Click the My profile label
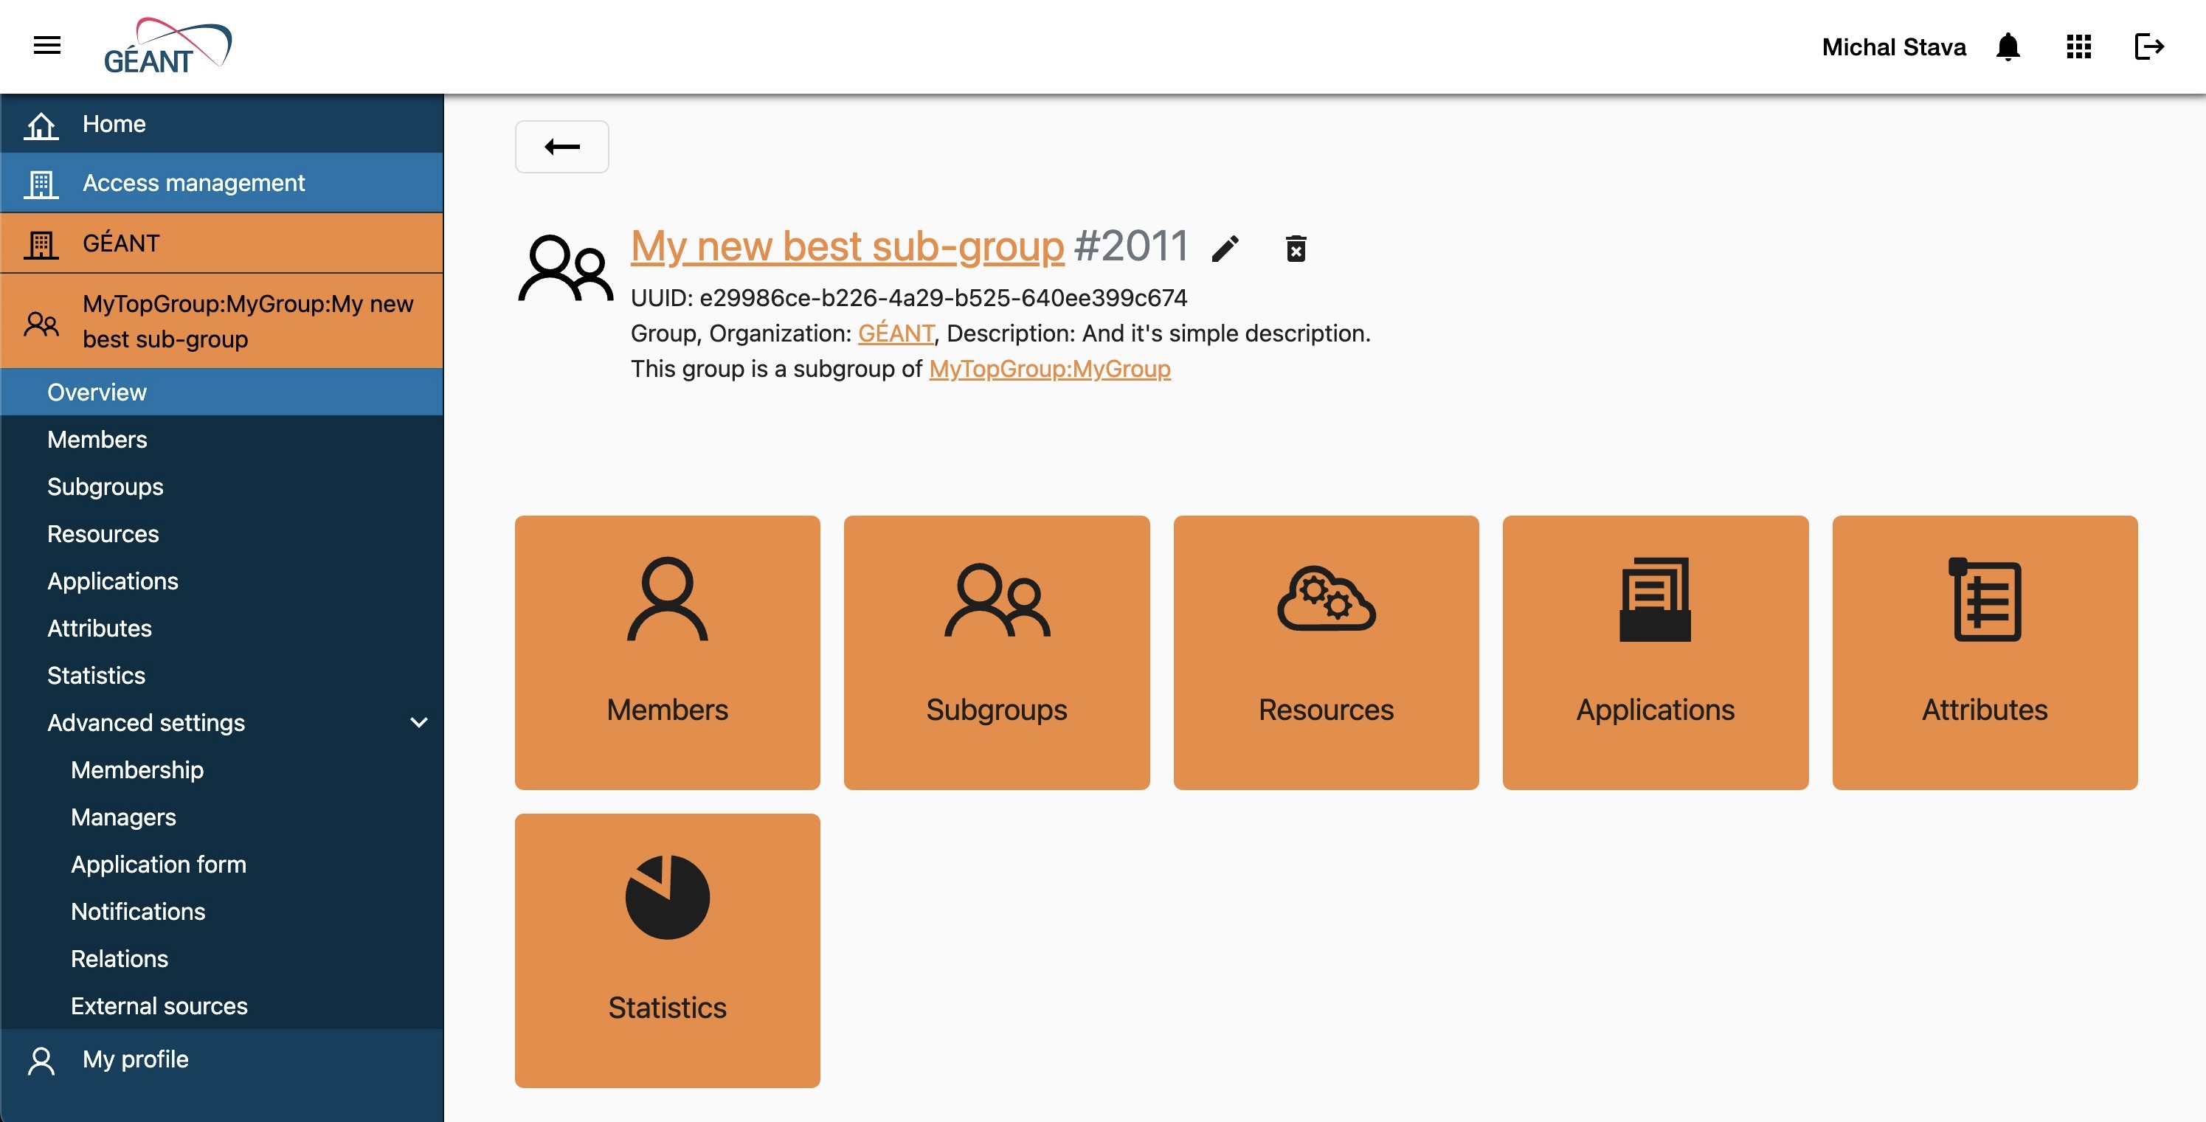Viewport: 2206px width, 1122px height. click(x=135, y=1059)
